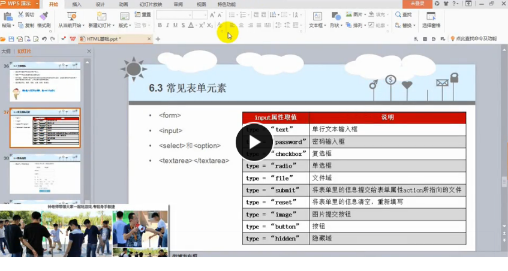Click the Not Logged In (未登录) button
This screenshot has height=271, width=508.
[x=417, y=4]
